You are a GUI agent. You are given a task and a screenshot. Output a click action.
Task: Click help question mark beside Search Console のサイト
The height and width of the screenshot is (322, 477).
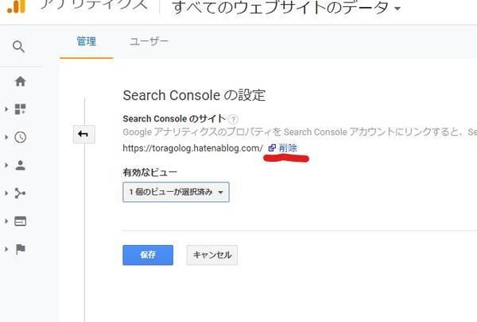pyautogui.click(x=233, y=119)
